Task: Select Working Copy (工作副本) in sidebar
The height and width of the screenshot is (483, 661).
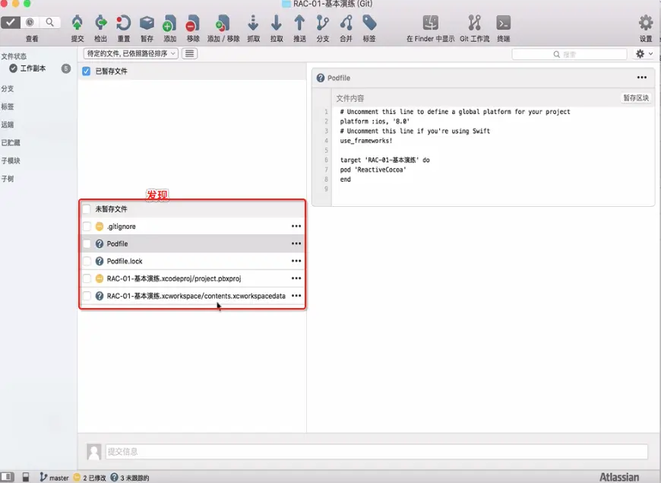Action: tap(33, 68)
